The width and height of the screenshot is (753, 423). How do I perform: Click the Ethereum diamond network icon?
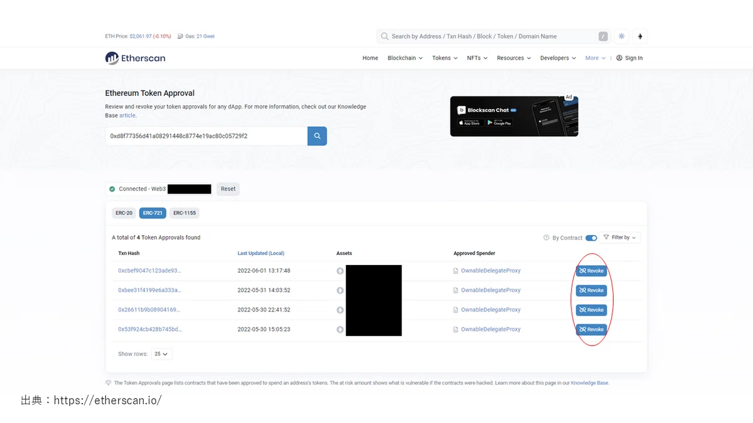pyautogui.click(x=640, y=36)
